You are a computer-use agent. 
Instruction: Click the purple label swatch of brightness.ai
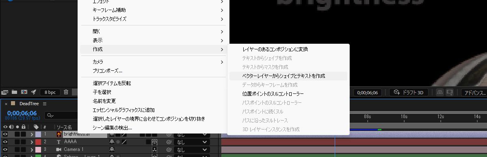[x=38, y=134]
